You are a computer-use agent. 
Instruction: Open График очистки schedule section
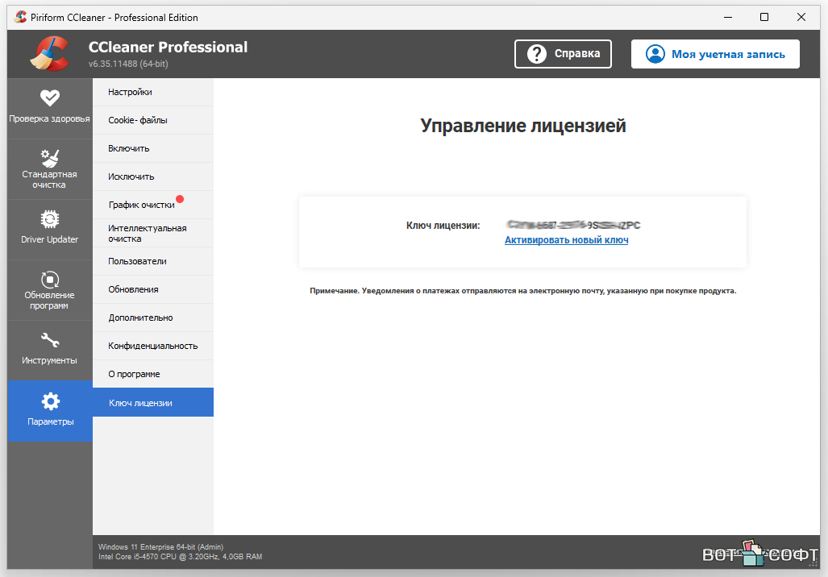153,205
